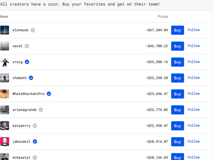The width and height of the screenshot is (213, 160).
Task: Open craig's avatar thumbnail
Action: pyautogui.click(x=5, y=62)
